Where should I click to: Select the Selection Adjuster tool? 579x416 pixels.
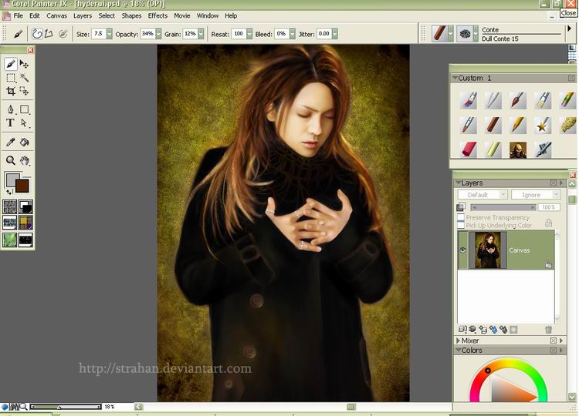pos(25,91)
